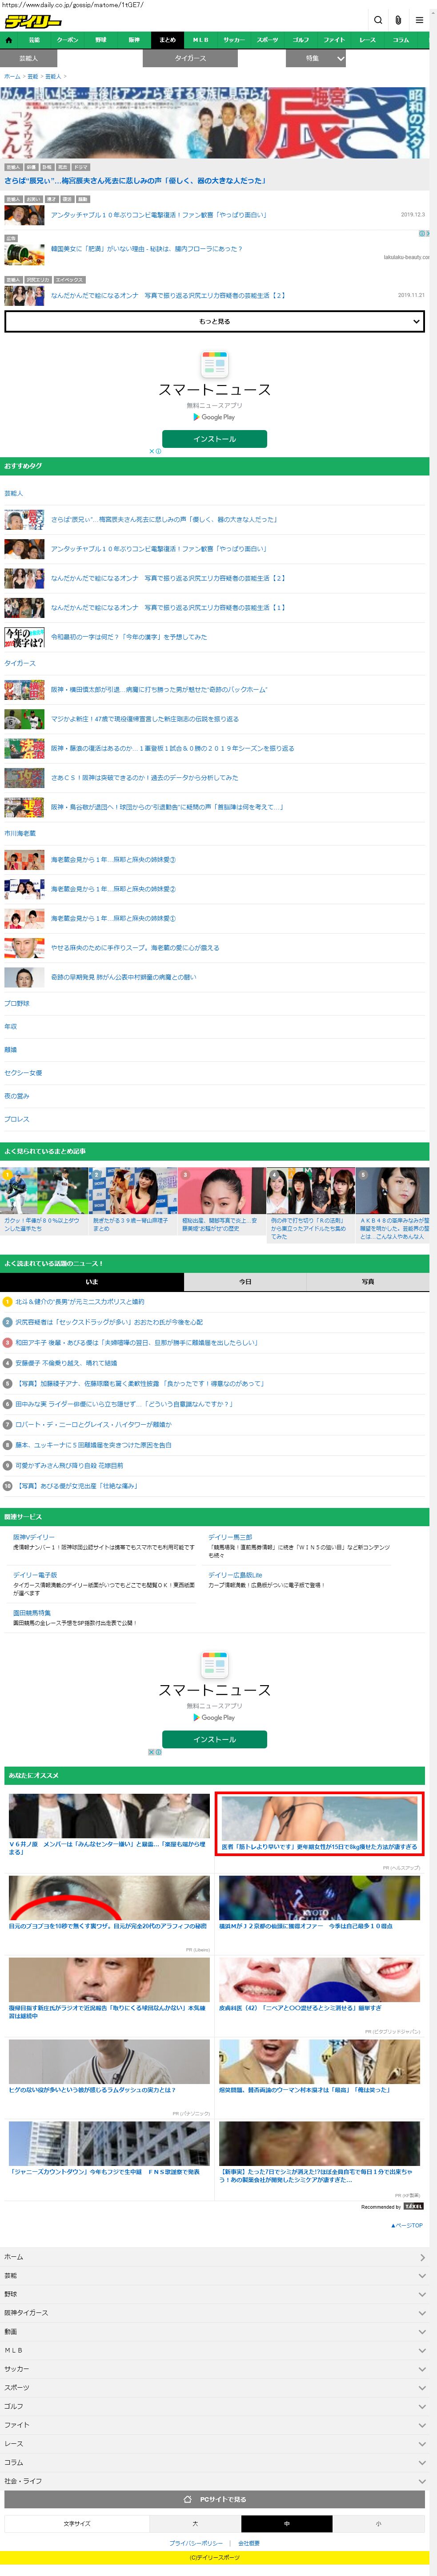Click the search magnifier icon in header

[378, 20]
